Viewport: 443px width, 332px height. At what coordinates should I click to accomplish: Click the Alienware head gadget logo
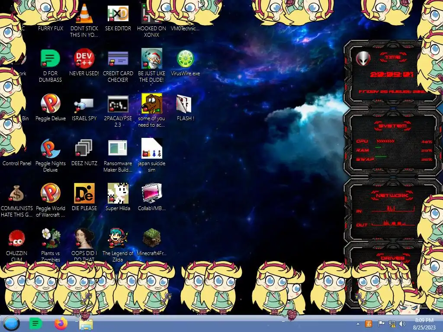click(363, 58)
